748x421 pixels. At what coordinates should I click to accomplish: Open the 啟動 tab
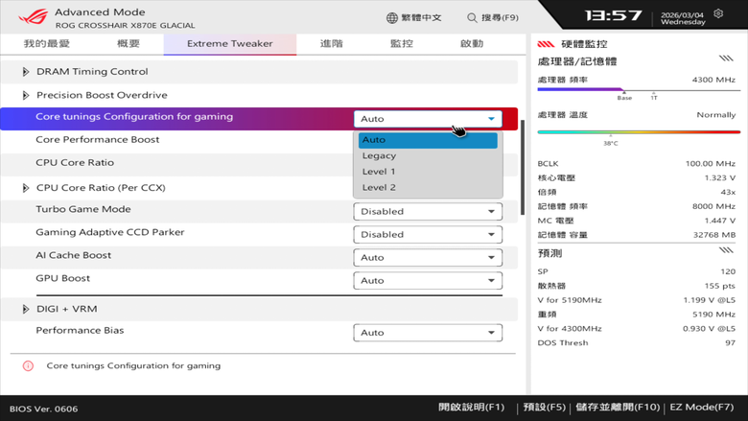472,44
